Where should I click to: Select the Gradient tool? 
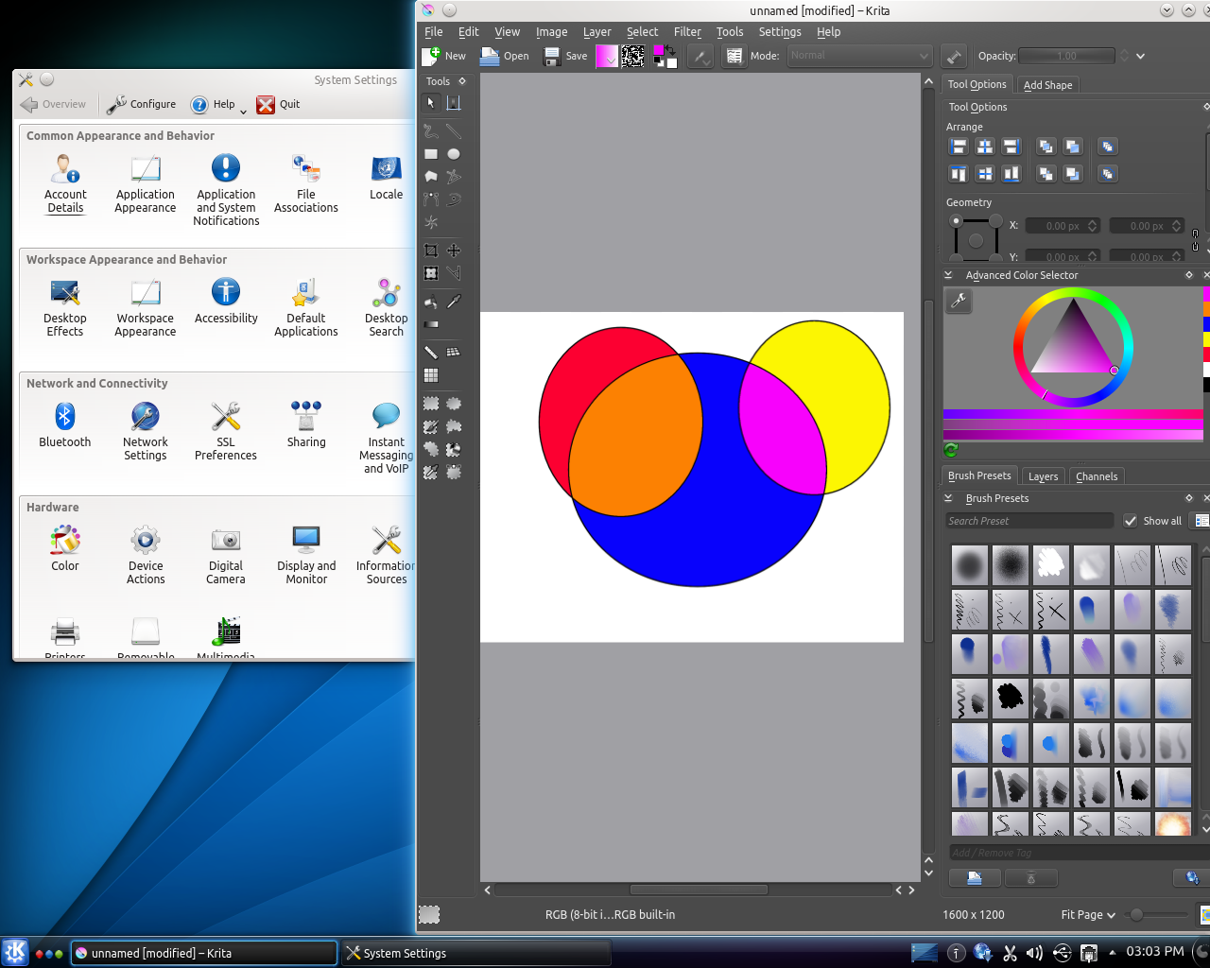pos(431,324)
